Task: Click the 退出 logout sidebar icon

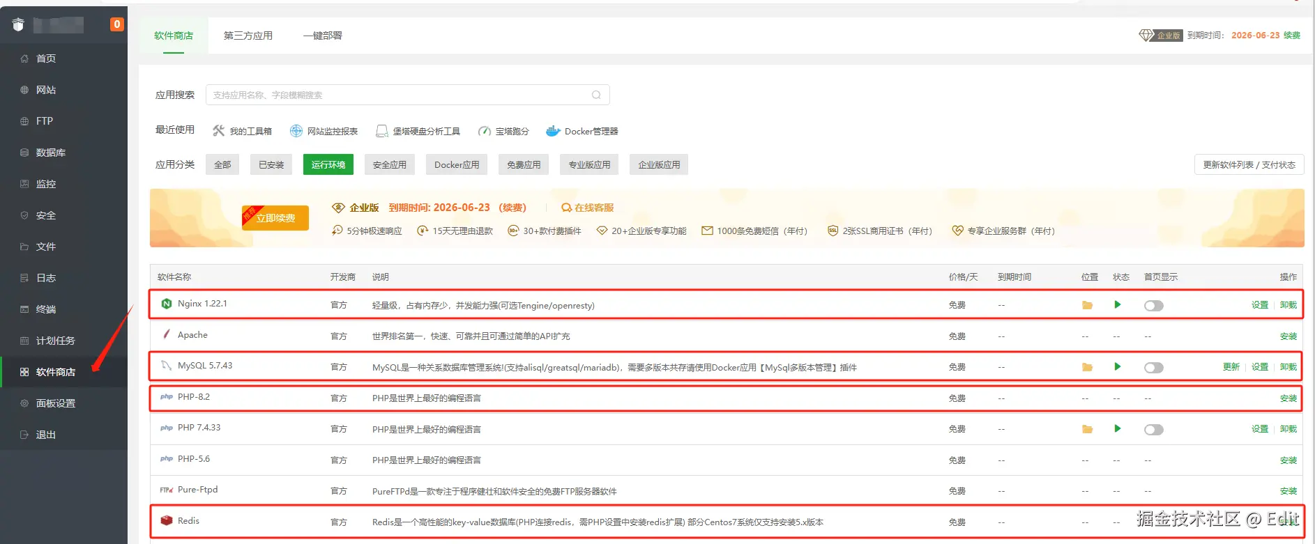Action: (24, 435)
